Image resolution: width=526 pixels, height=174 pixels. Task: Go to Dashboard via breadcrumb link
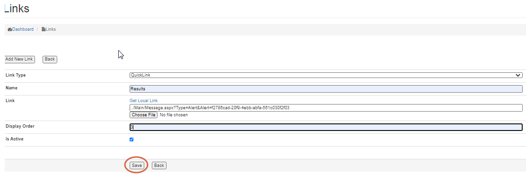(23, 29)
